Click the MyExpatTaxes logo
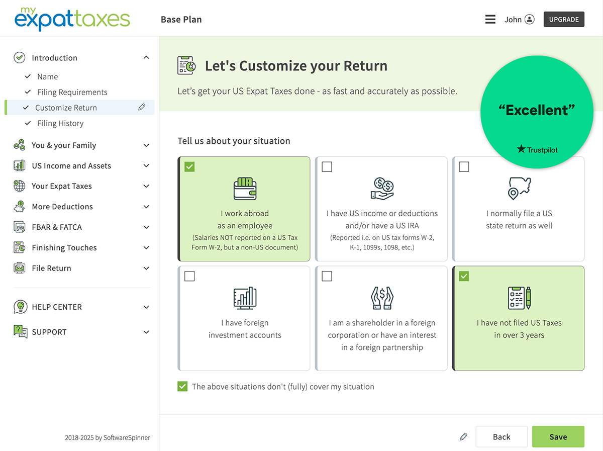Viewport: 603px width, 451px height. [72, 19]
